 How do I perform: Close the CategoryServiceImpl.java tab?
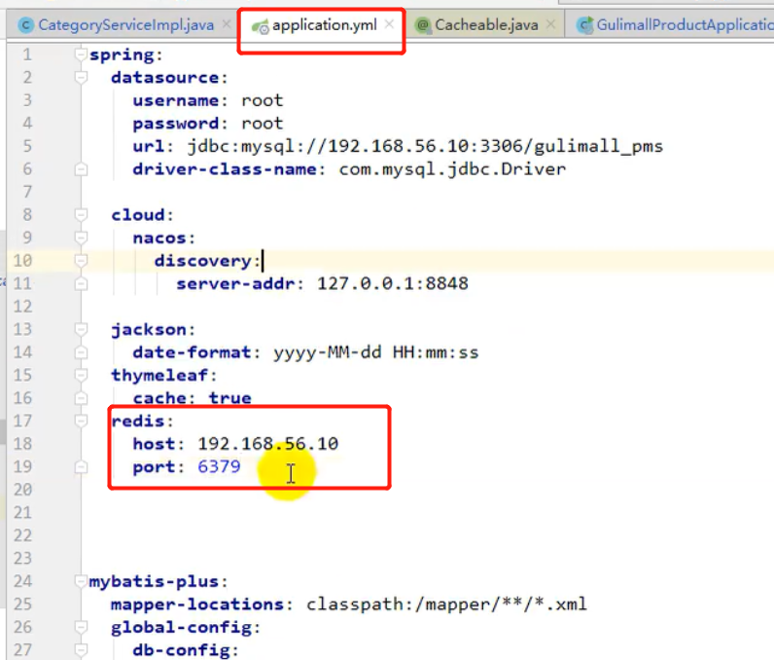[x=227, y=23]
